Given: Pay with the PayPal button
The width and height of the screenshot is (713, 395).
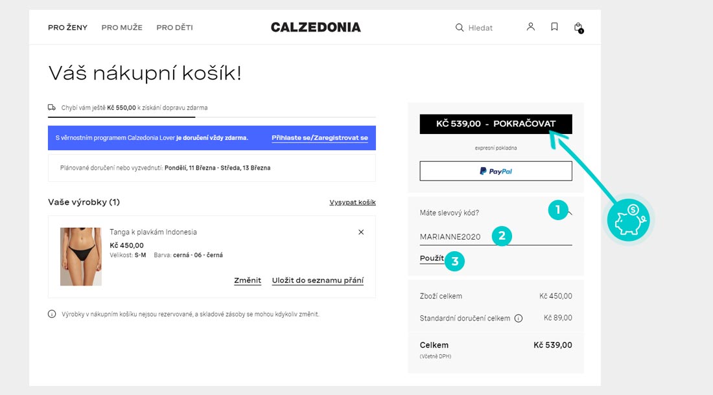Looking at the screenshot, I should [496, 171].
